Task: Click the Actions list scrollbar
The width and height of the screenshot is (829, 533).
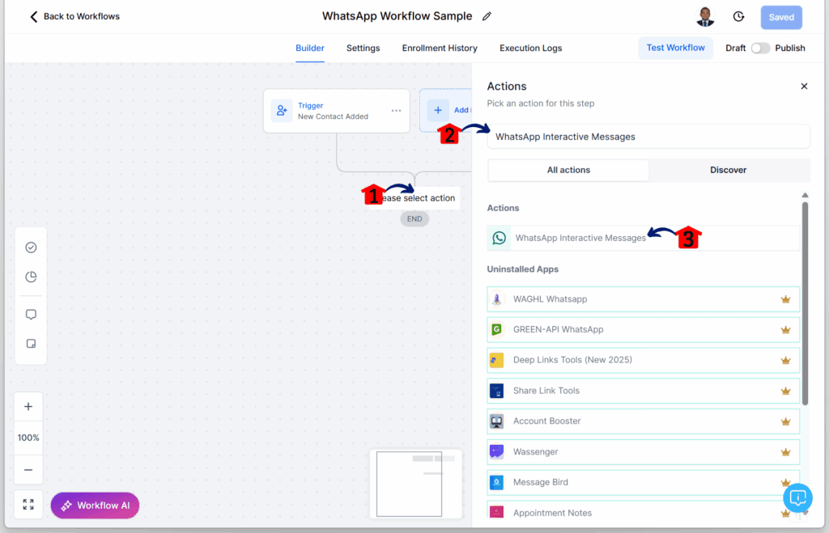Action: click(805, 304)
